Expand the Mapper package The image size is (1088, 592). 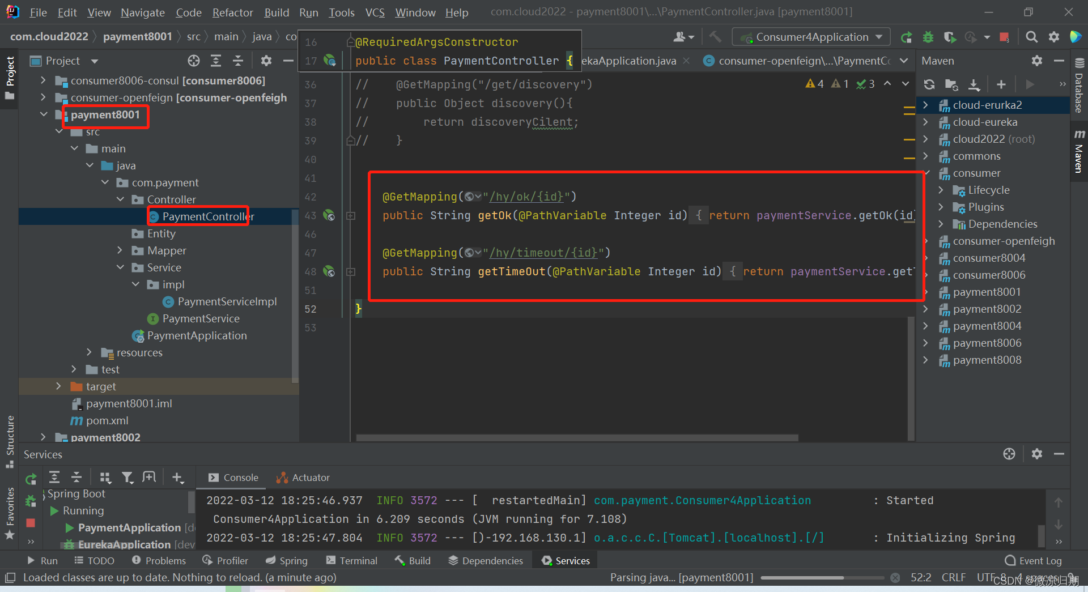point(120,250)
